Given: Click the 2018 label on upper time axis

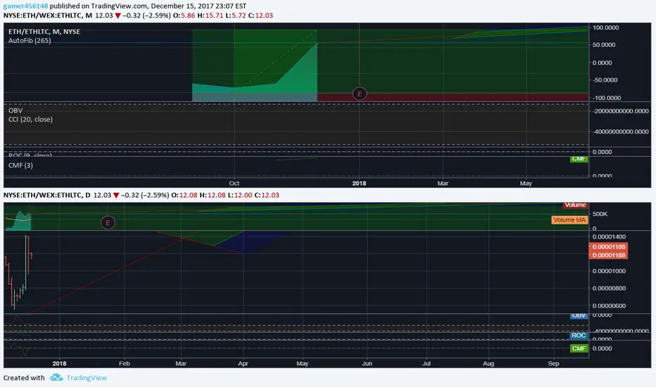Looking at the screenshot, I should pyautogui.click(x=359, y=183).
